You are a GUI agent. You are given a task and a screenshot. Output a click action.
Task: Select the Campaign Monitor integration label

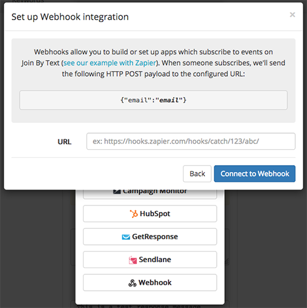(x=155, y=191)
